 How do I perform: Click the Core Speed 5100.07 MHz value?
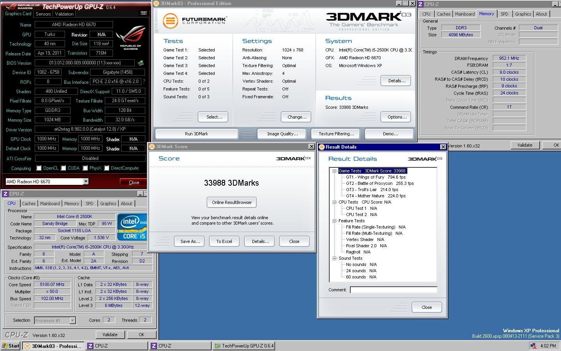point(52,285)
